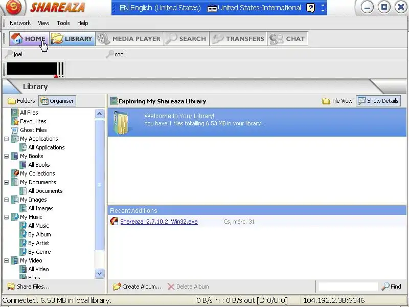Click the Media Player film reel icon
409x307 pixels.
pyautogui.click(x=103, y=39)
